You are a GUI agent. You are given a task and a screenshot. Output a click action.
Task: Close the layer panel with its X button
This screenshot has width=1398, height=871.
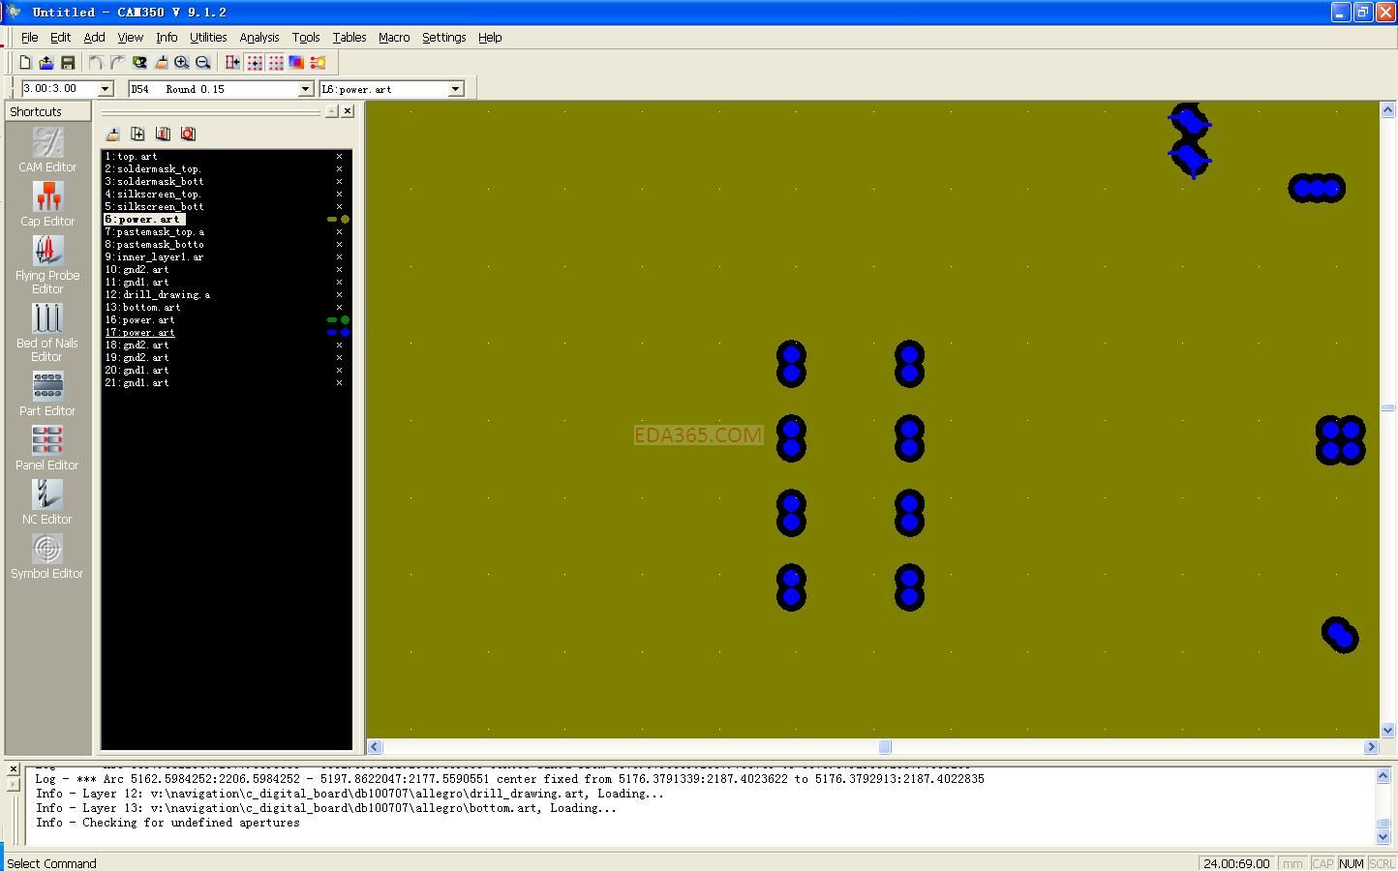point(348,111)
